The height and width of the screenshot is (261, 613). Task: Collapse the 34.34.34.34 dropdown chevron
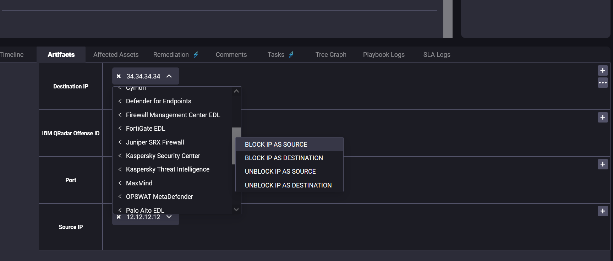pos(169,76)
